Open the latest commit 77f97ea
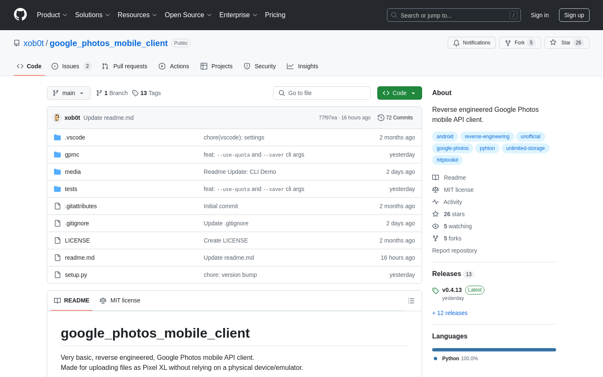Image resolution: width=603 pixels, height=377 pixels. [328, 118]
